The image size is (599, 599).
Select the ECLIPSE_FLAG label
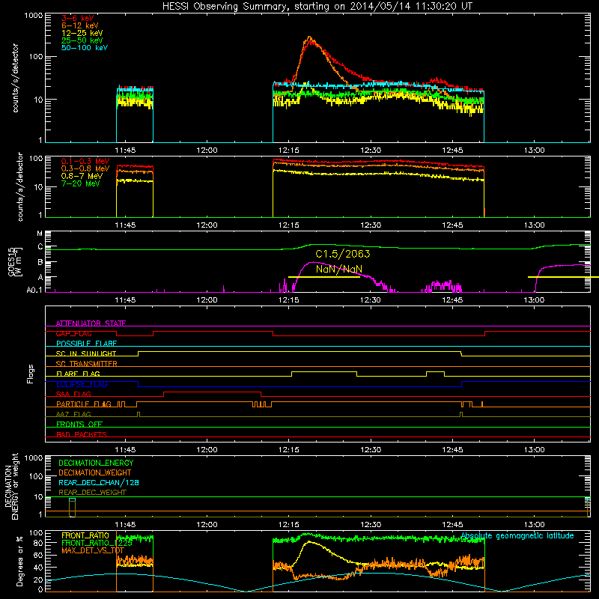82,384
